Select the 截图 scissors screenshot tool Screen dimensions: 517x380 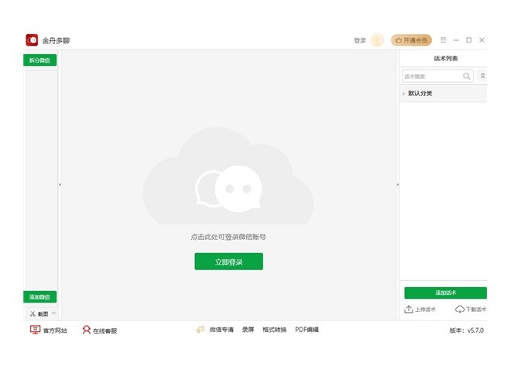tap(39, 313)
